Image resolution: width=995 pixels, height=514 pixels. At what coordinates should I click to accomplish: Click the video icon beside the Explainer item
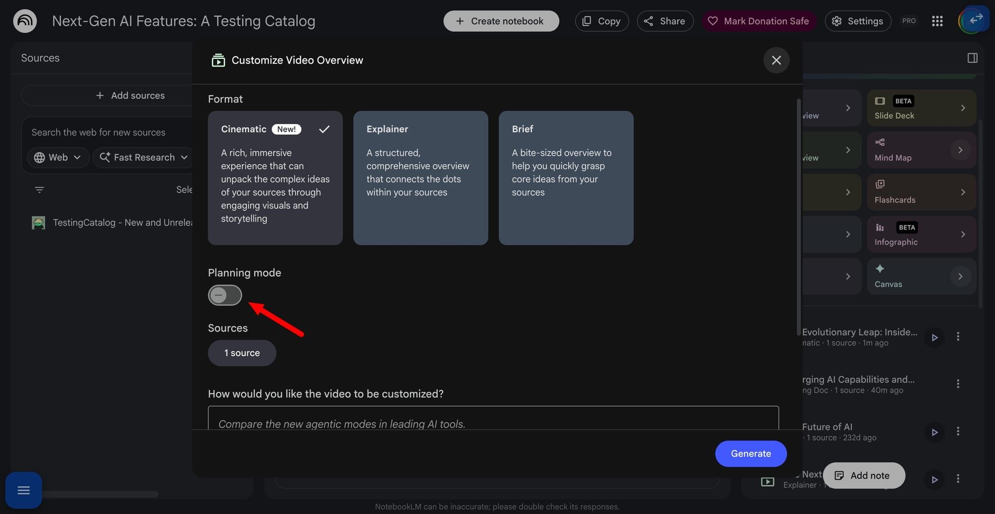768,482
